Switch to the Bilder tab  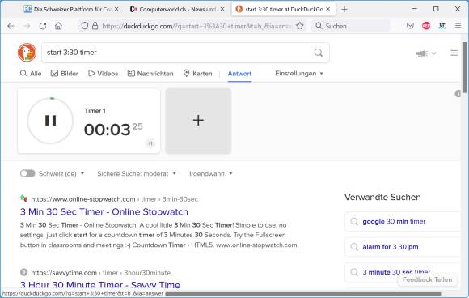point(65,74)
